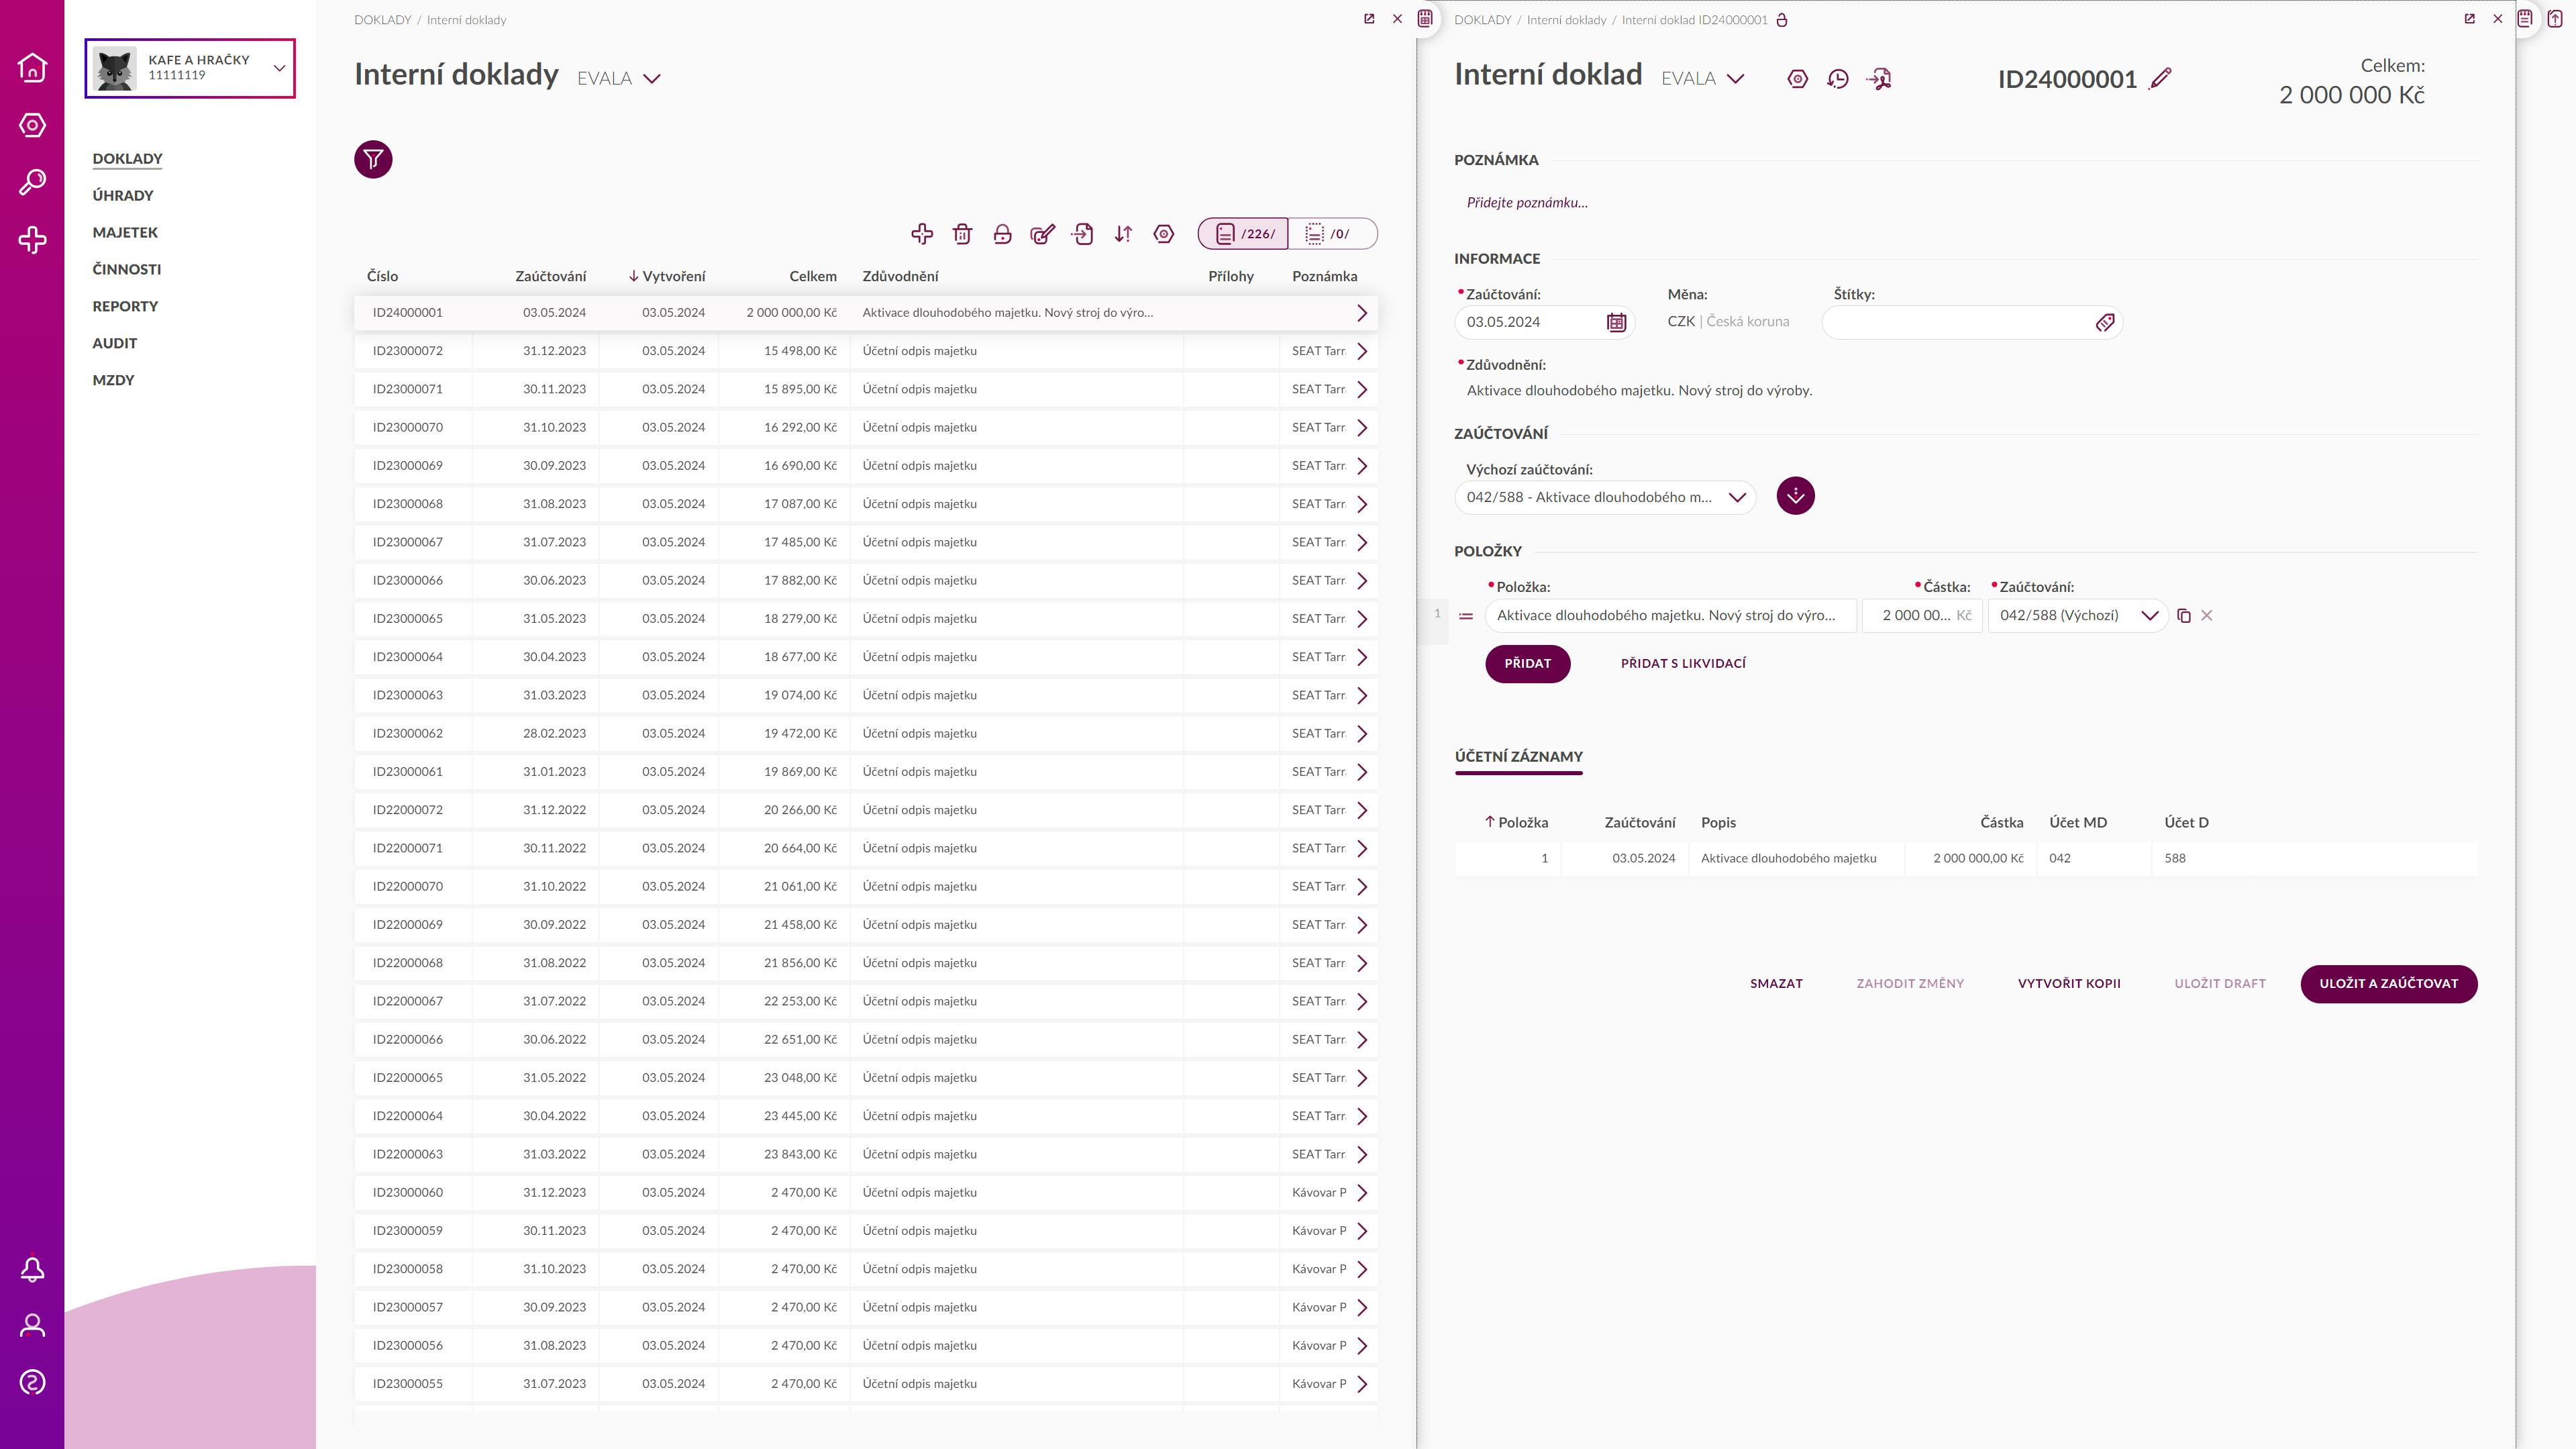Select AUDIT in navigation menu
Viewport: 2576px width, 1449px height.
[x=115, y=344]
